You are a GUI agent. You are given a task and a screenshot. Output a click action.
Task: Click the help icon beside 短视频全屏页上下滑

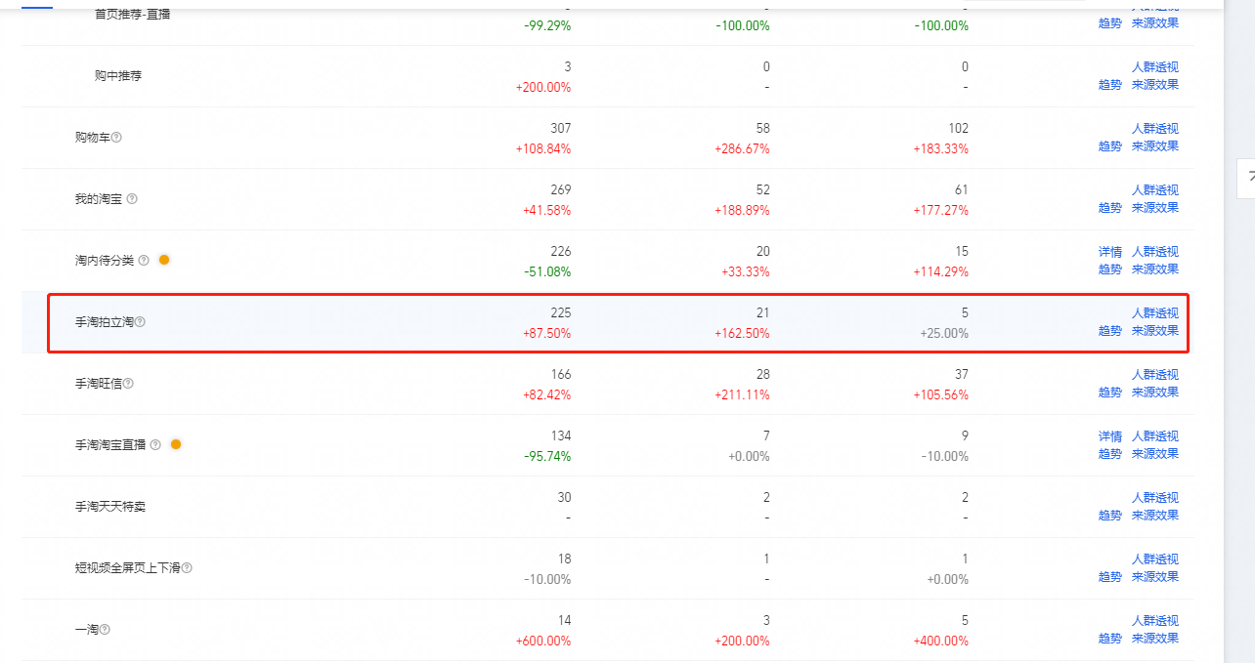(x=187, y=568)
